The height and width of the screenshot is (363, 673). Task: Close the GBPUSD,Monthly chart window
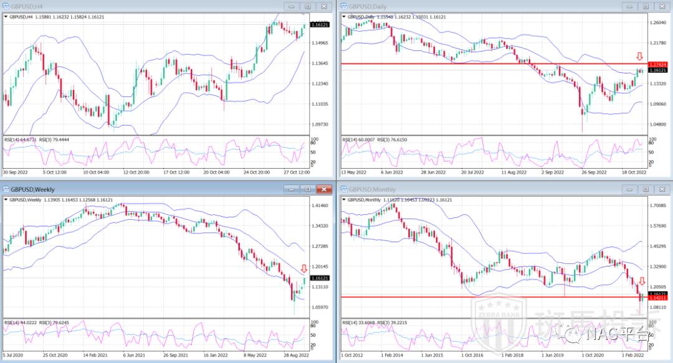tap(662, 189)
